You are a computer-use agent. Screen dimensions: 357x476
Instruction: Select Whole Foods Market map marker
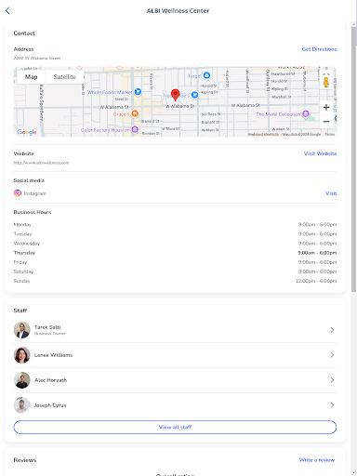pyautogui.click(x=138, y=92)
